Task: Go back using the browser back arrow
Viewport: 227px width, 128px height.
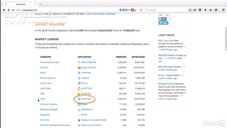Action: click(4, 10)
